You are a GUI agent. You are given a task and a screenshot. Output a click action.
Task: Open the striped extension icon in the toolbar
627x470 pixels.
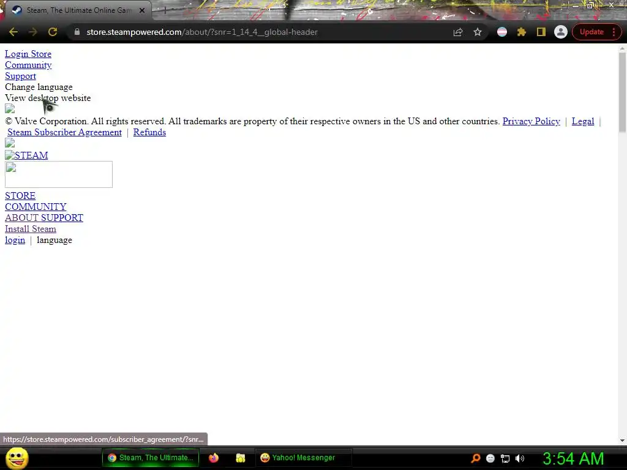point(502,32)
